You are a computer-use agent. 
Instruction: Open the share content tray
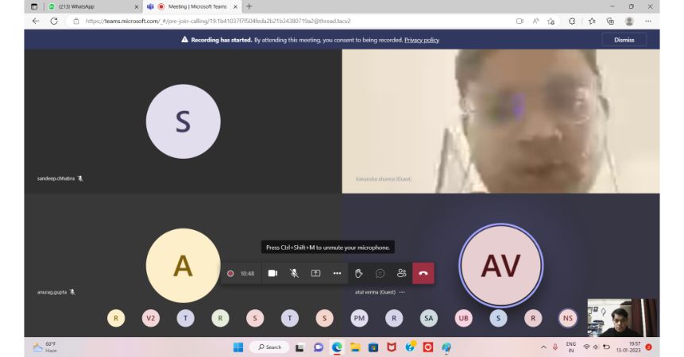click(x=315, y=273)
